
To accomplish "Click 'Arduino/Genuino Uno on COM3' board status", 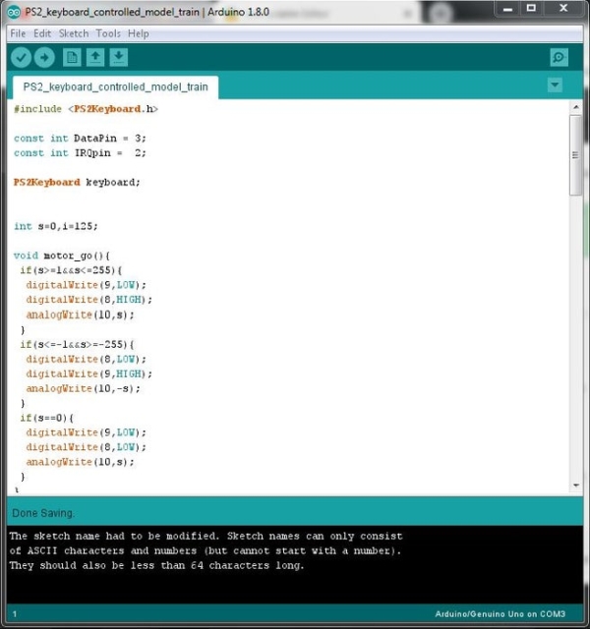I will 501,614.
